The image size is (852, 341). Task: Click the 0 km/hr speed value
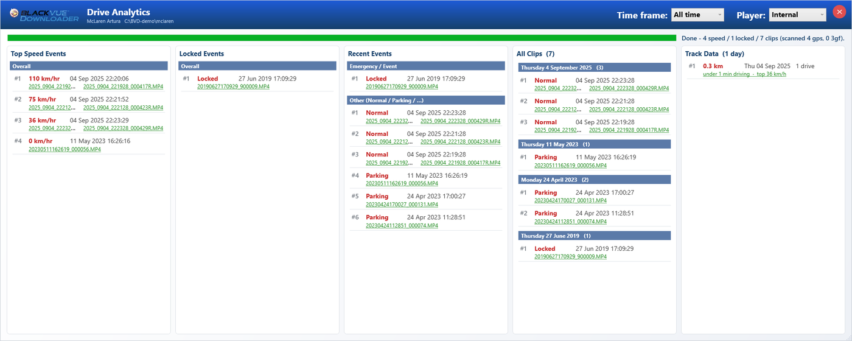pyautogui.click(x=41, y=141)
